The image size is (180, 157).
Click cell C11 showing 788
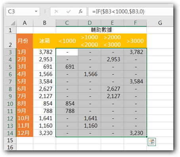click(67, 111)
